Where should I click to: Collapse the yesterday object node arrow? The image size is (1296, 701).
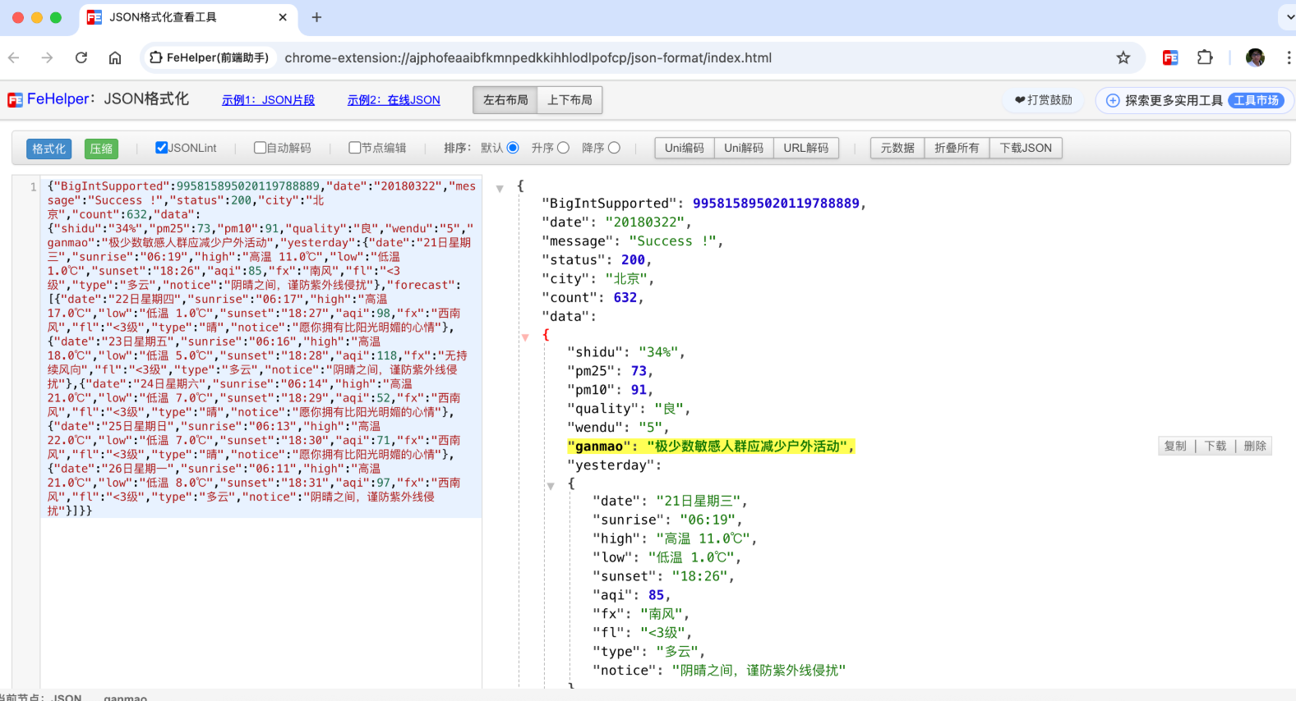(x=551, y=486)
